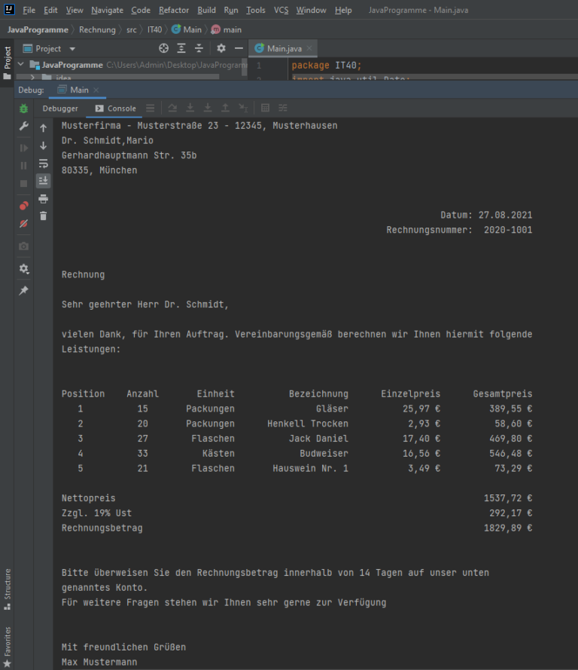Close the Main.java editor tab
Screen dimensions: 578x670
coord(309,48)
